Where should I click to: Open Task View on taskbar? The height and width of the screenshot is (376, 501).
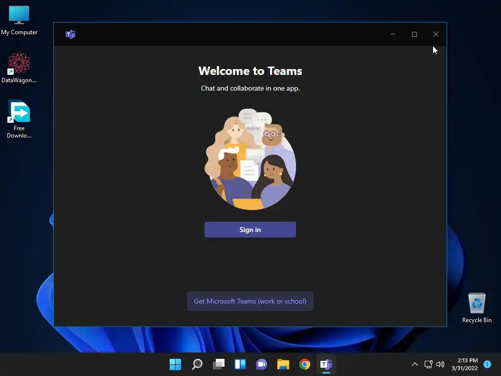(x=219, y=364)
